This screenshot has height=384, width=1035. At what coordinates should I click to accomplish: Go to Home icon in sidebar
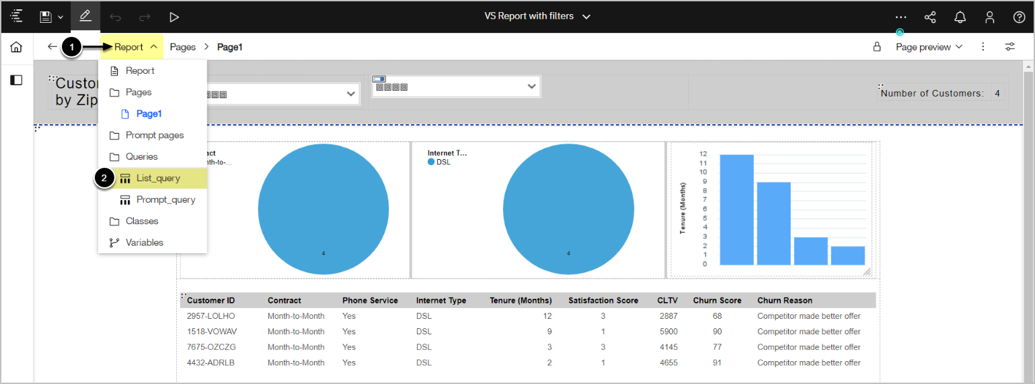pyautogui.click(x=16, y=47)
